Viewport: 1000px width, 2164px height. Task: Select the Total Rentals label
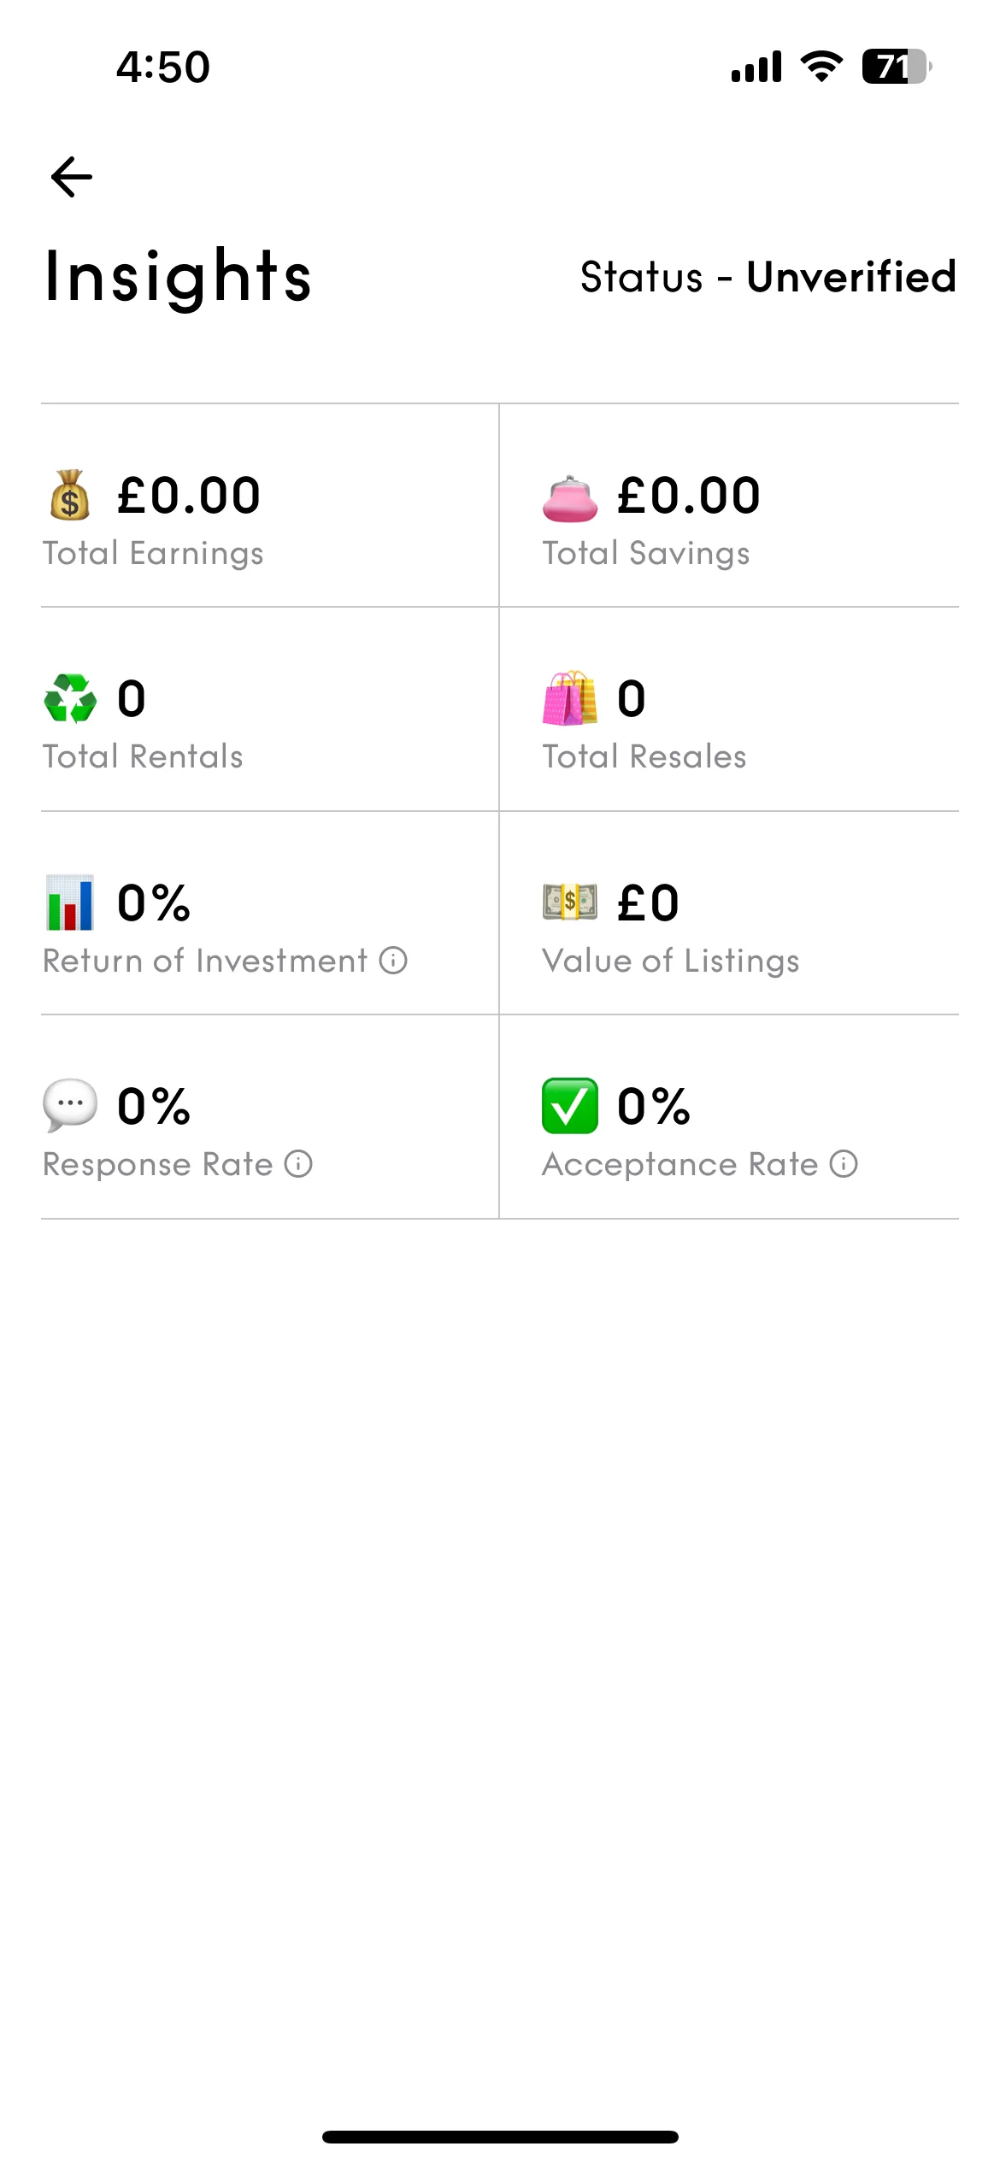coord(143,756)
